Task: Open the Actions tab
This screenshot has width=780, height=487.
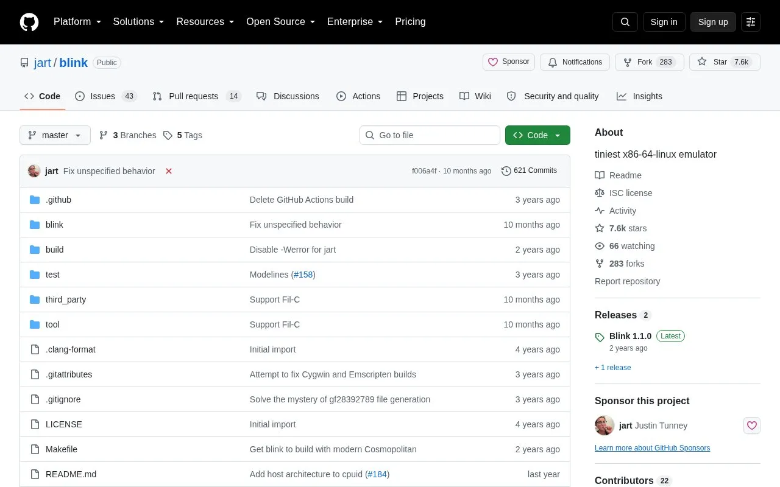Action: click(358, 96)
